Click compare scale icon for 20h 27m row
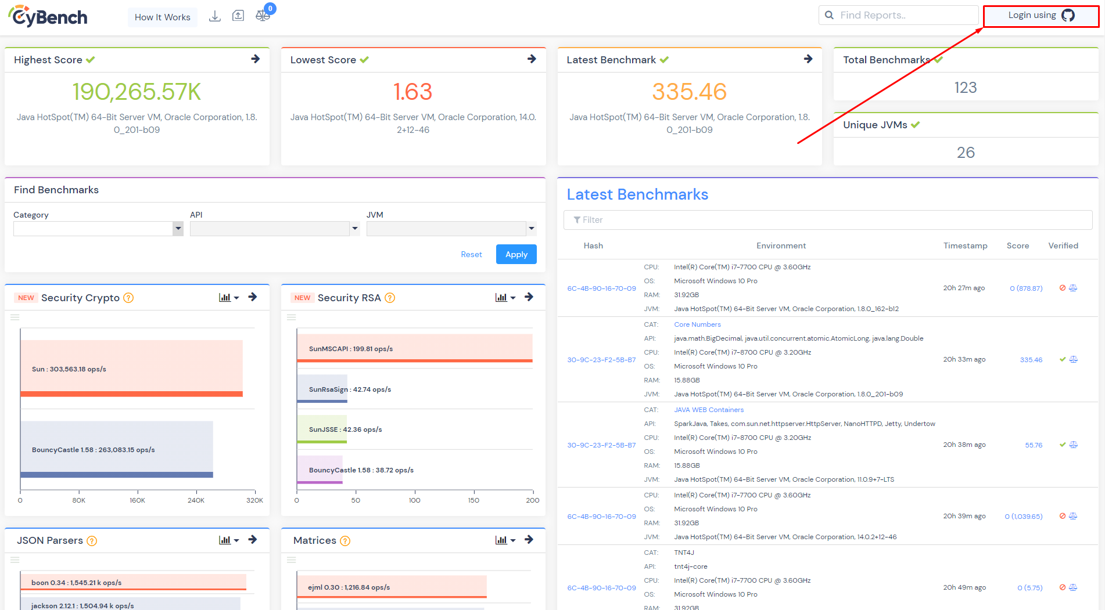Viewport: 1105px width, 610px height. click(1073, 288)
